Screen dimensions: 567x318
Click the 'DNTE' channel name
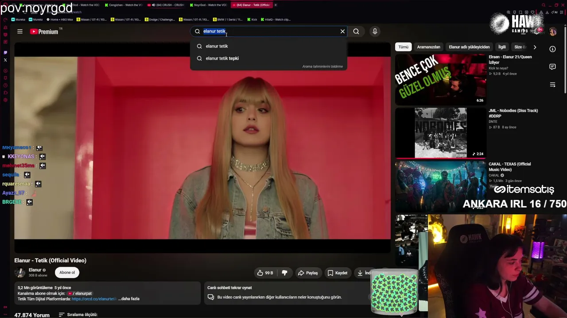pos(493,121)
